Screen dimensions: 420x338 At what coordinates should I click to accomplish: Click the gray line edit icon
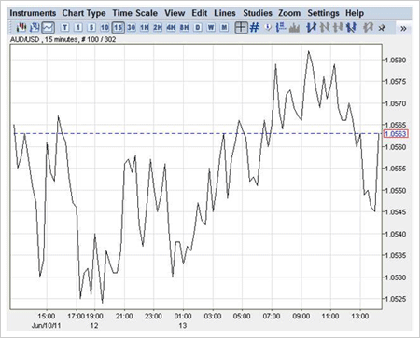click(x=368, y=28)
